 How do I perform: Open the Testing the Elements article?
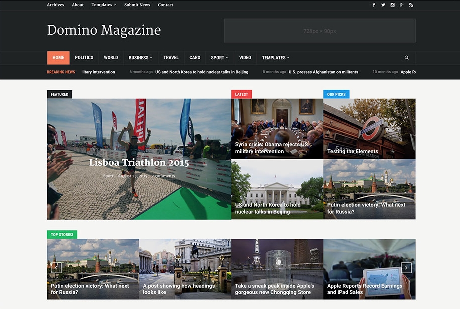coord(369,129)
